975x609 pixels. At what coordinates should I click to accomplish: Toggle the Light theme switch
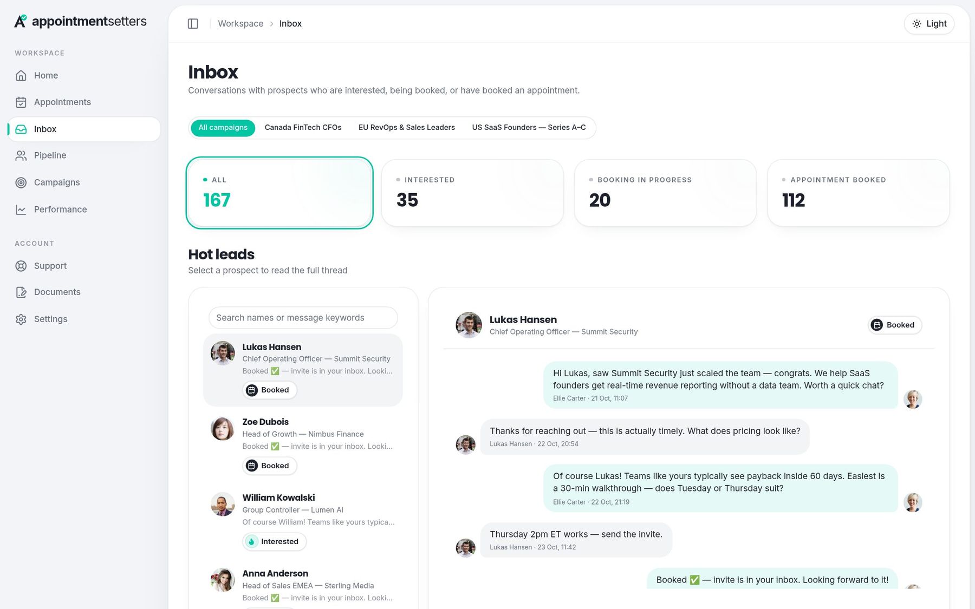(929, 24)
